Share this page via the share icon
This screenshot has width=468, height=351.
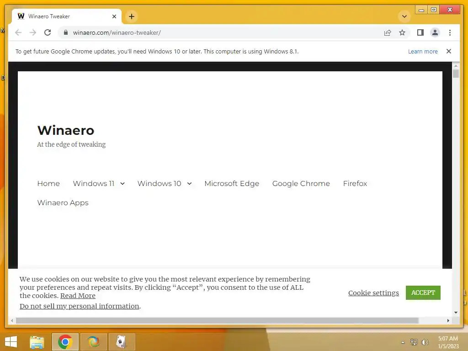[388, 32]
